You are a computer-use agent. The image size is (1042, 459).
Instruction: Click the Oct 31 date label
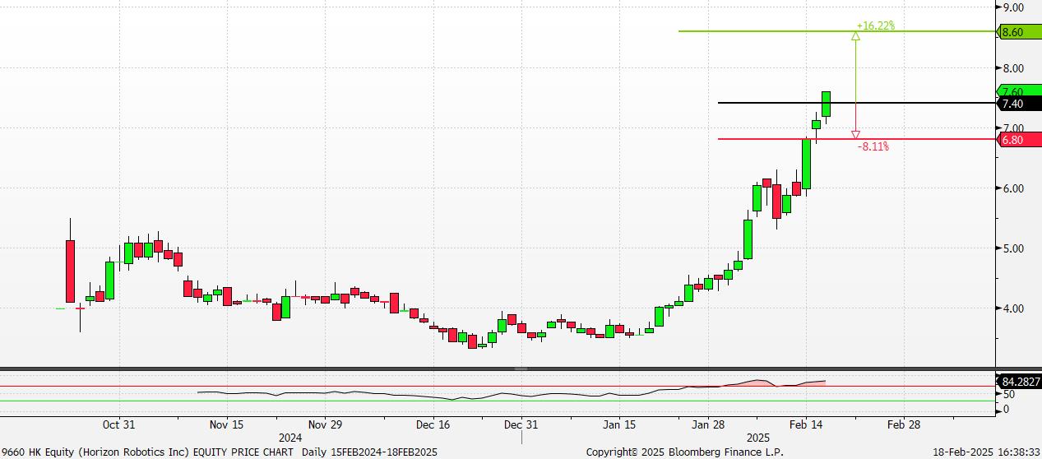coord(118,425)
